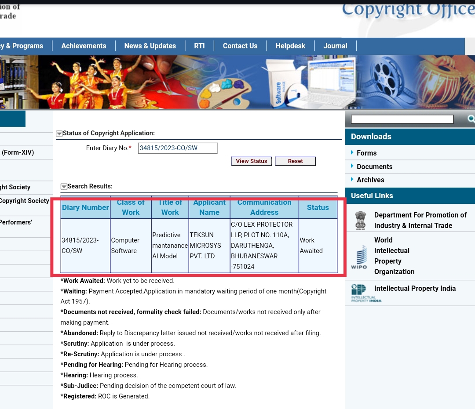475x409 pixels.
Task: Click arrow bullet beside Documents
Action: (x=352, y=166)
